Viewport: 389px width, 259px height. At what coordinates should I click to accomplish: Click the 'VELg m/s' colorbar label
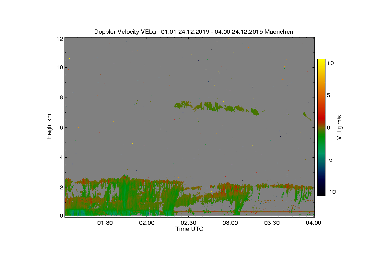coord(339,127)
